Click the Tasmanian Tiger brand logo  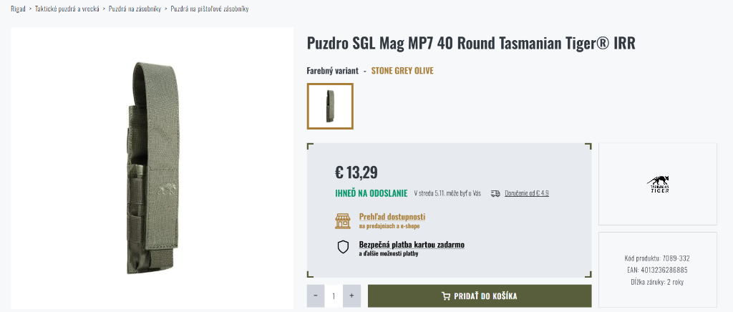[x=659, y=185]
